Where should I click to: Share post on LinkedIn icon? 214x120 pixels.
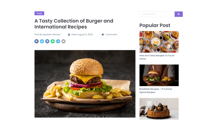pos(47,41)
